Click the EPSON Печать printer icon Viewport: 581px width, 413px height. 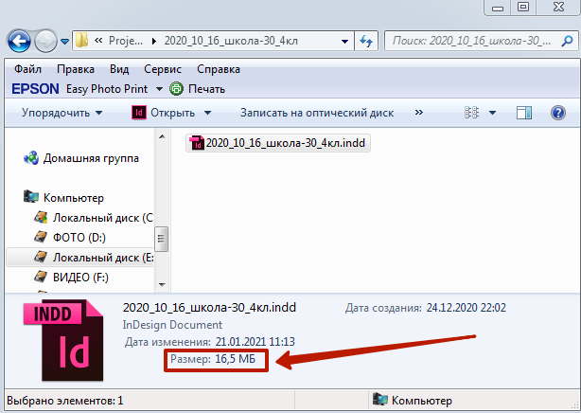point(176,88)
